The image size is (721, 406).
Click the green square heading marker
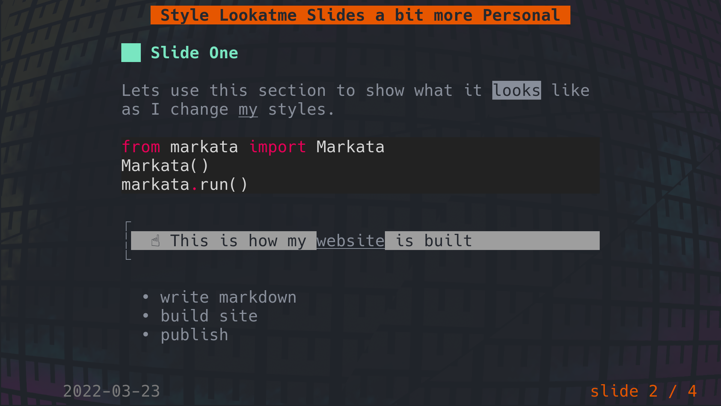coord(131,53)
